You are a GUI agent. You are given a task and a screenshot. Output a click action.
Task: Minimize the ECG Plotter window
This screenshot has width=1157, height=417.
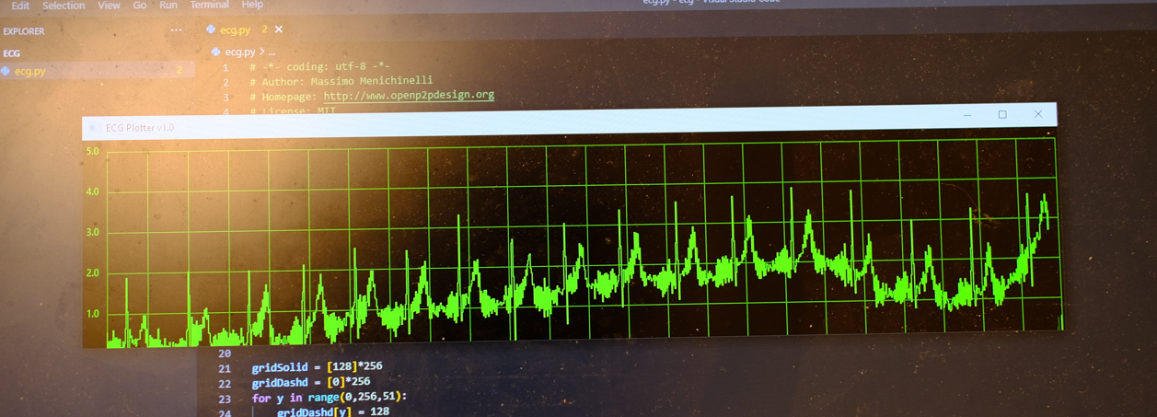967,115
